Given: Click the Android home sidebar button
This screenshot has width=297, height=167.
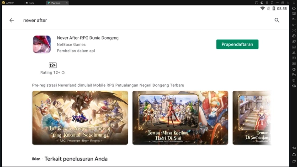Looking at the screenshot, I should [294, 155].
